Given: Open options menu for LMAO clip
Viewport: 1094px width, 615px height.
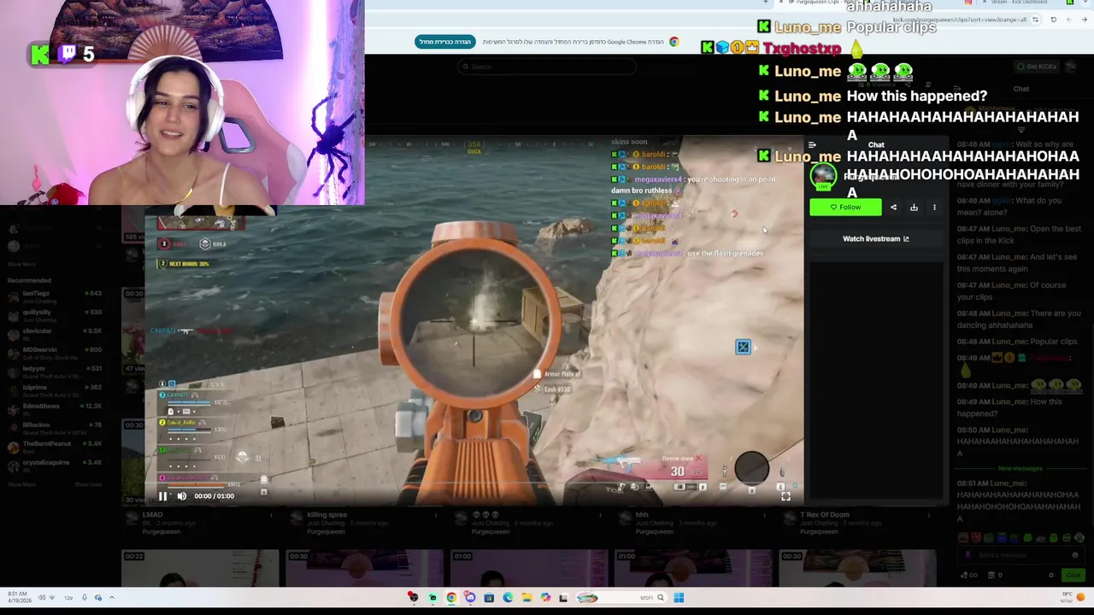Looking at the screenshot, I should coord(272,516).
